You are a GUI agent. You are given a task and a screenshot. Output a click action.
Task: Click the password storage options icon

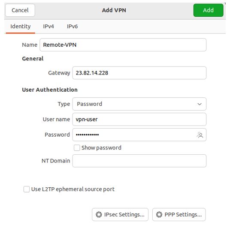point(200,135)
